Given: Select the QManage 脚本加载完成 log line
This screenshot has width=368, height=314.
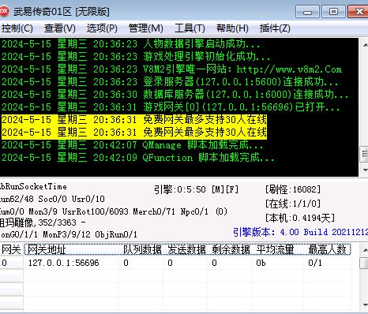Looking at the screenshot, I should (133, 145).
